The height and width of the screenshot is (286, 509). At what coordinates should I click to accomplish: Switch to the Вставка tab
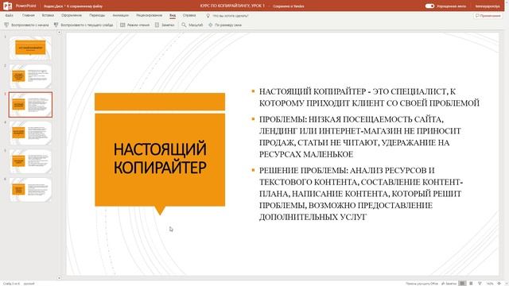click(48, 15)
